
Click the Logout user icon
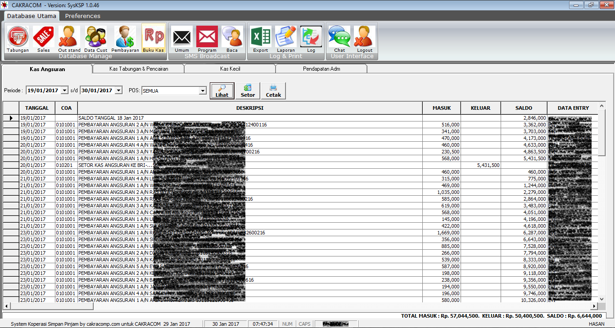365,37
